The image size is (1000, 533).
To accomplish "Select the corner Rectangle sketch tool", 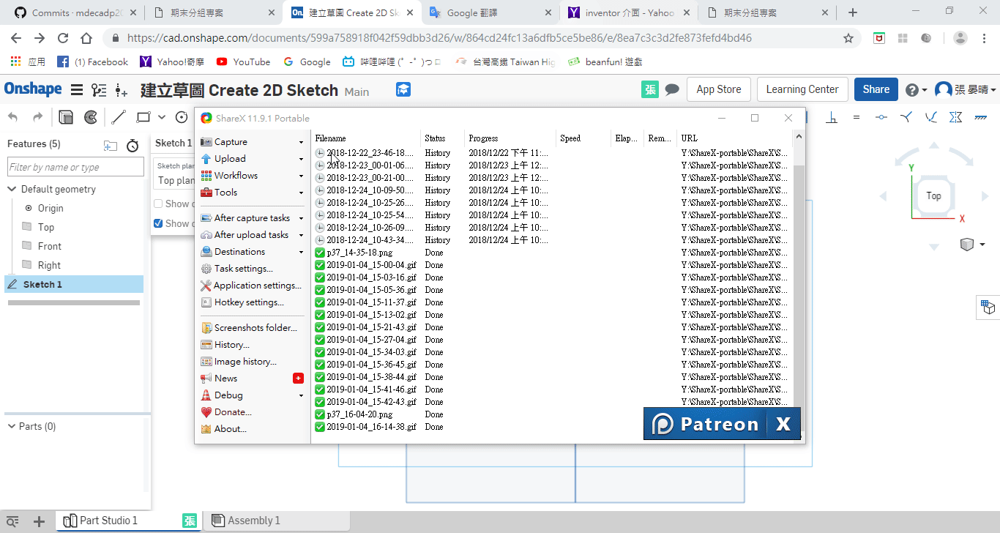I will 143,117.
